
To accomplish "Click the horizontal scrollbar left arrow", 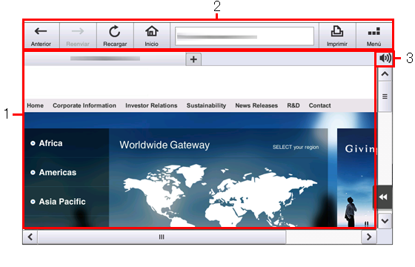I will click(x=30, y=237).
